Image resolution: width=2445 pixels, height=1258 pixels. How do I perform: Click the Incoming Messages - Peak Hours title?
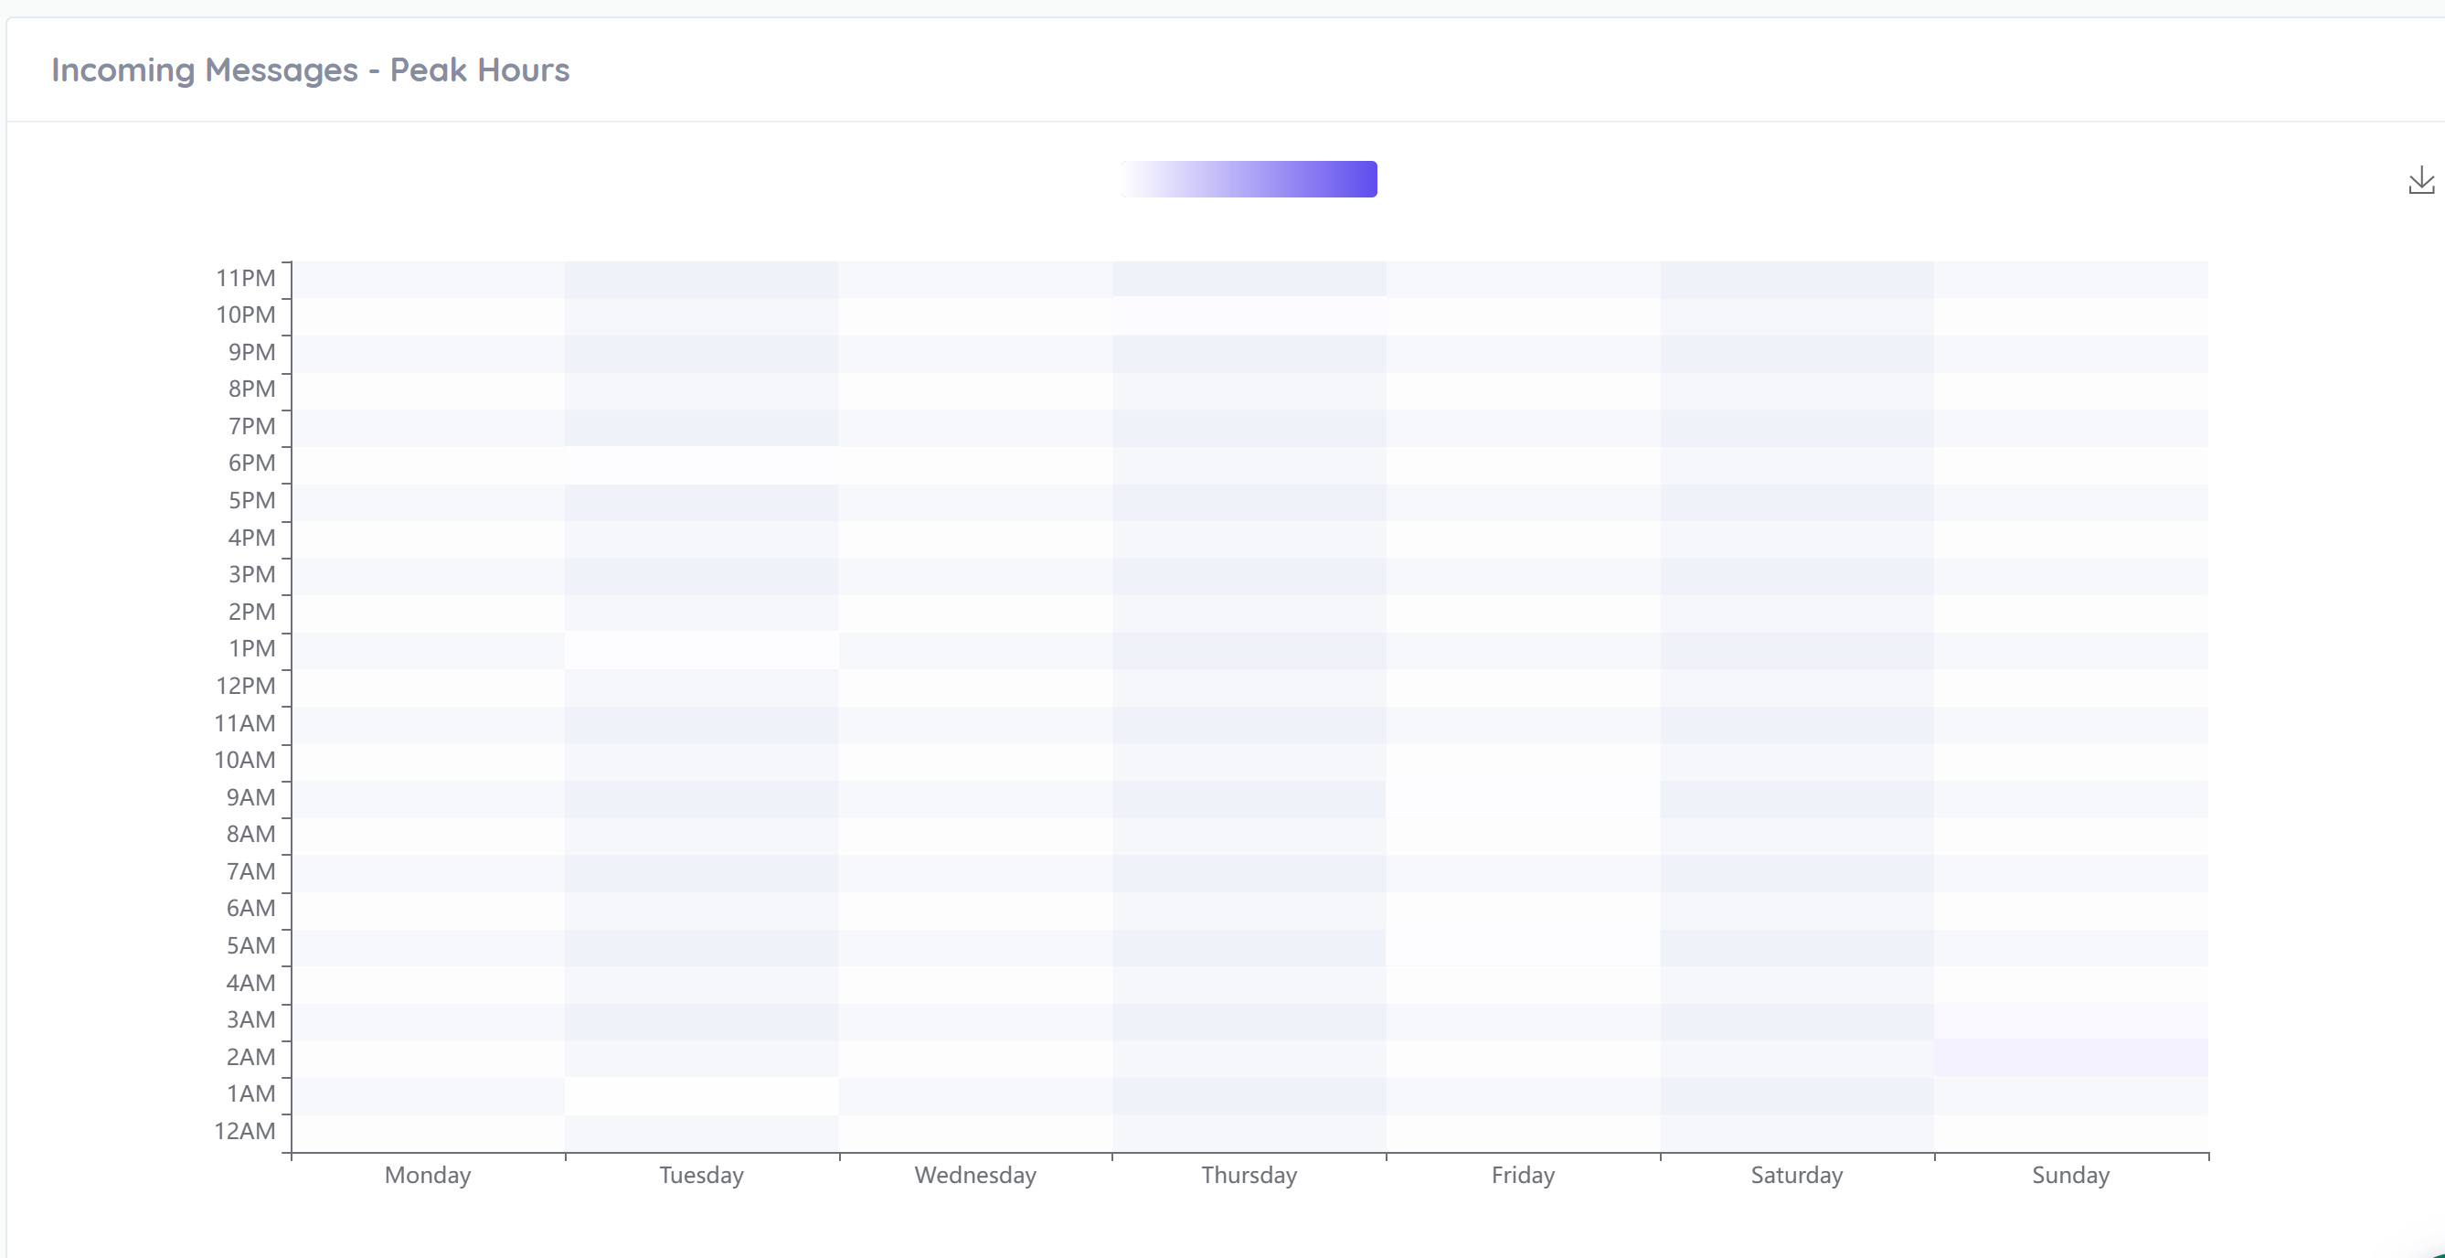[x=311, y=69]
